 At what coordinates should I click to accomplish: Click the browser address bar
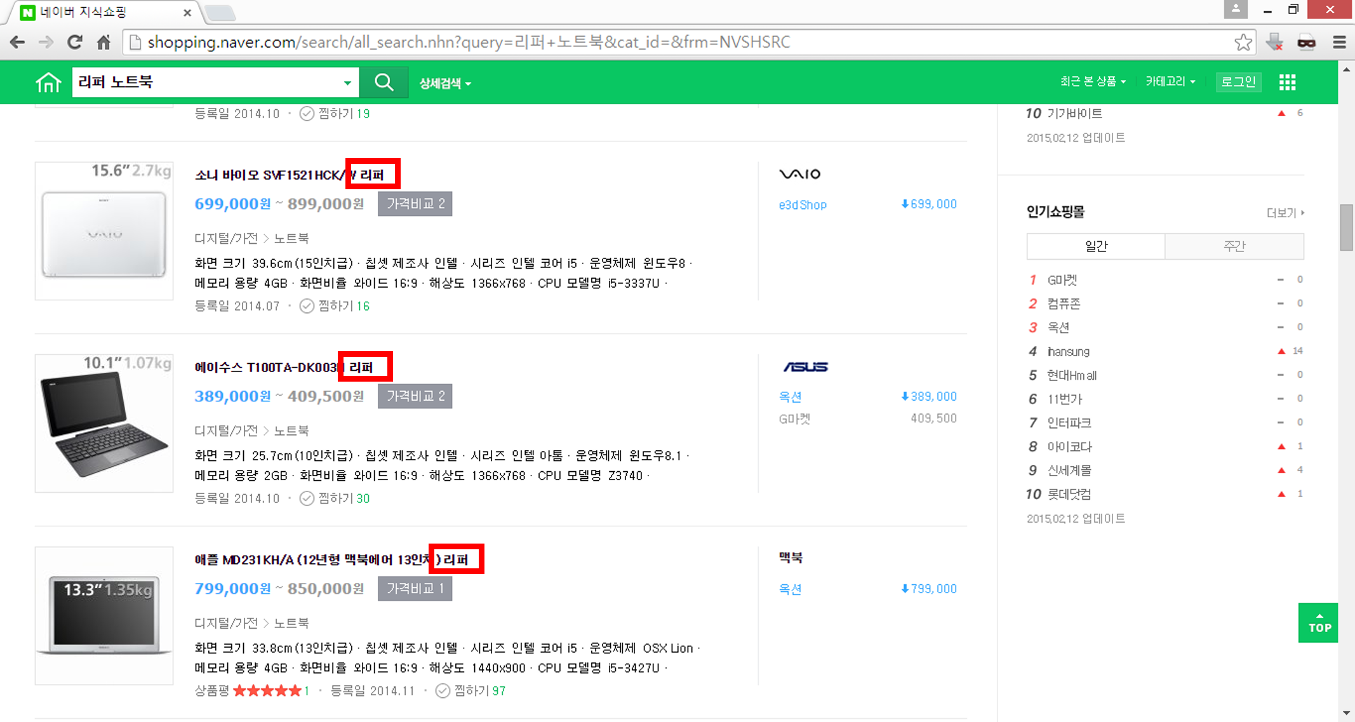click(689, 43)
